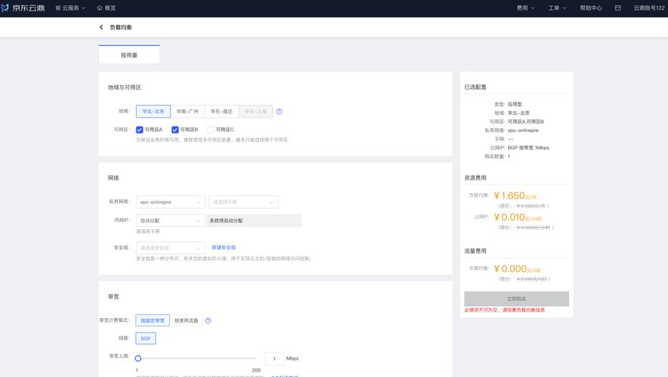The height and width of the screenshot is (377, 668).
Task: Click the 立即购买 purchase button
Action: tap(516, 299)
